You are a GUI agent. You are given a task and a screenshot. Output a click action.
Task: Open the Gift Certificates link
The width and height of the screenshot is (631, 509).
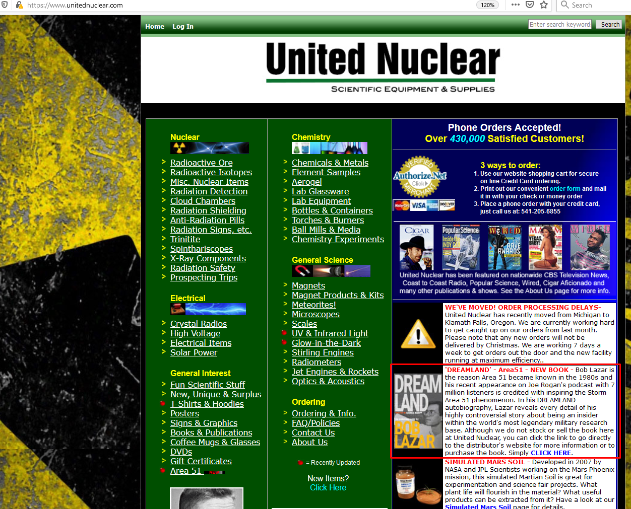201,461
